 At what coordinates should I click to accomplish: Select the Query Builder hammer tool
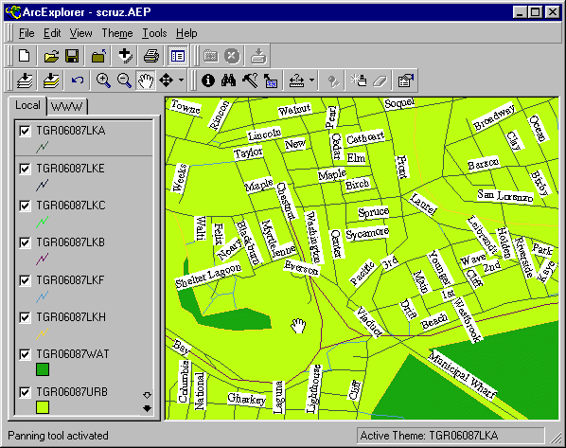250,81
